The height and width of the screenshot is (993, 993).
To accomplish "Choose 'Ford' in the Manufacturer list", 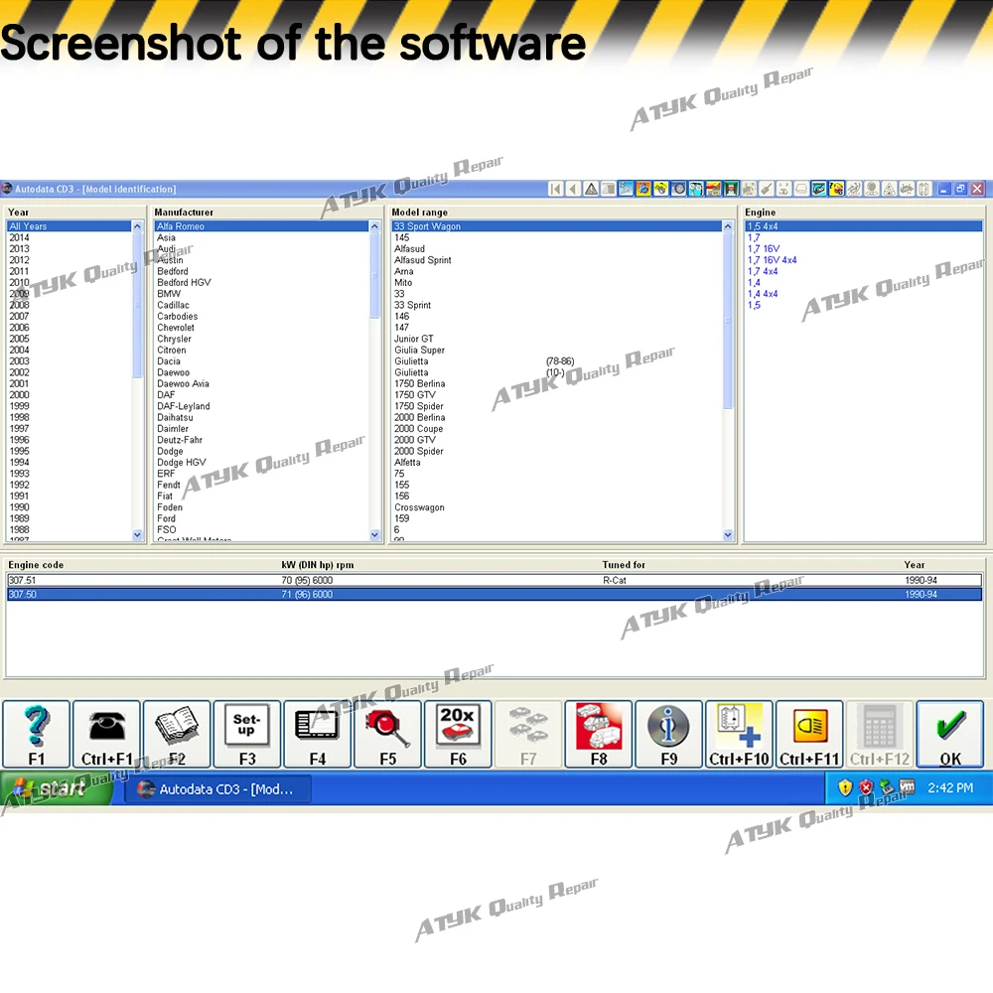I will pos(261,518).
